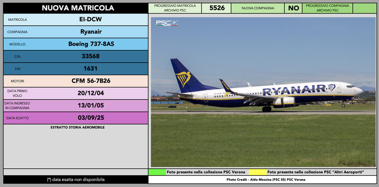
Task: Select serial number 1631
Action: (x=90, y=68)
